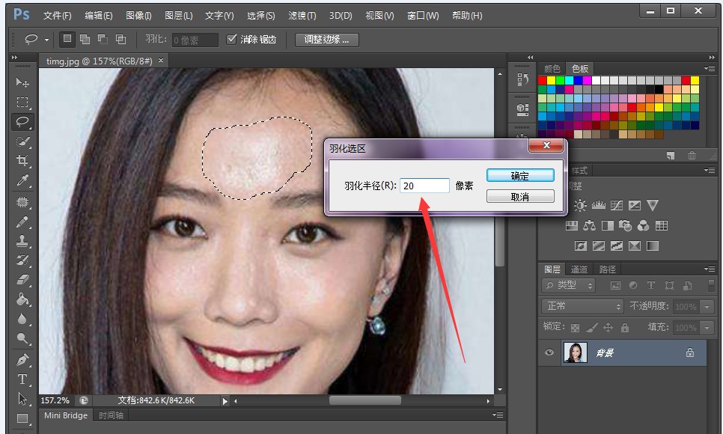Select the Eyedropper tool
Image resolution: width=723 pixels, height=434 pixels.
coord(22,180)
